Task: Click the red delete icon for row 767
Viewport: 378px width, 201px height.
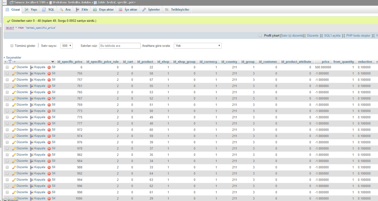Action: 49,98
